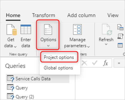
Task: Open the Add column tab
Action: pos(81,15)
